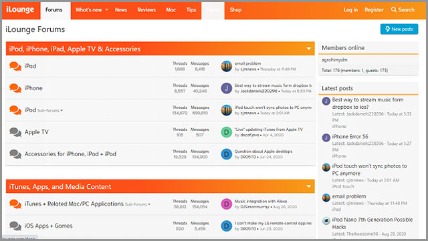Click J avatar beside 'iPhone Error 56'

coord(326,138)
